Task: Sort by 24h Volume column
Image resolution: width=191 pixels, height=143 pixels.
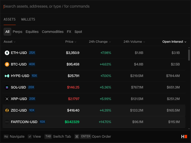Action: pyautogui.click(x=134, y=42)
